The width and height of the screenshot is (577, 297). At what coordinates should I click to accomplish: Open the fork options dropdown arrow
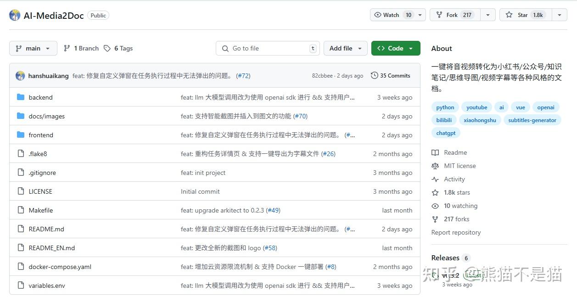coord(488,15)
